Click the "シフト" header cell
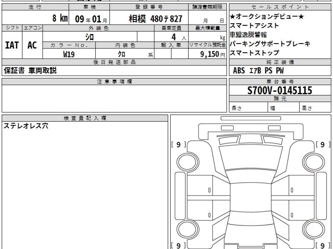Screen dimensions: 333x249 pyautogui.click(x=12, y=28)
